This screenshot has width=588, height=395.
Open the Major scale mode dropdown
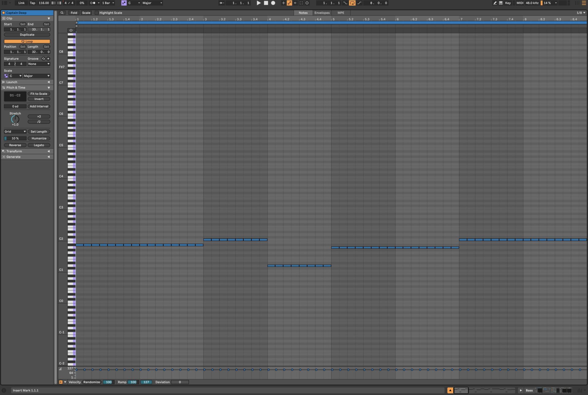[37, 76]
